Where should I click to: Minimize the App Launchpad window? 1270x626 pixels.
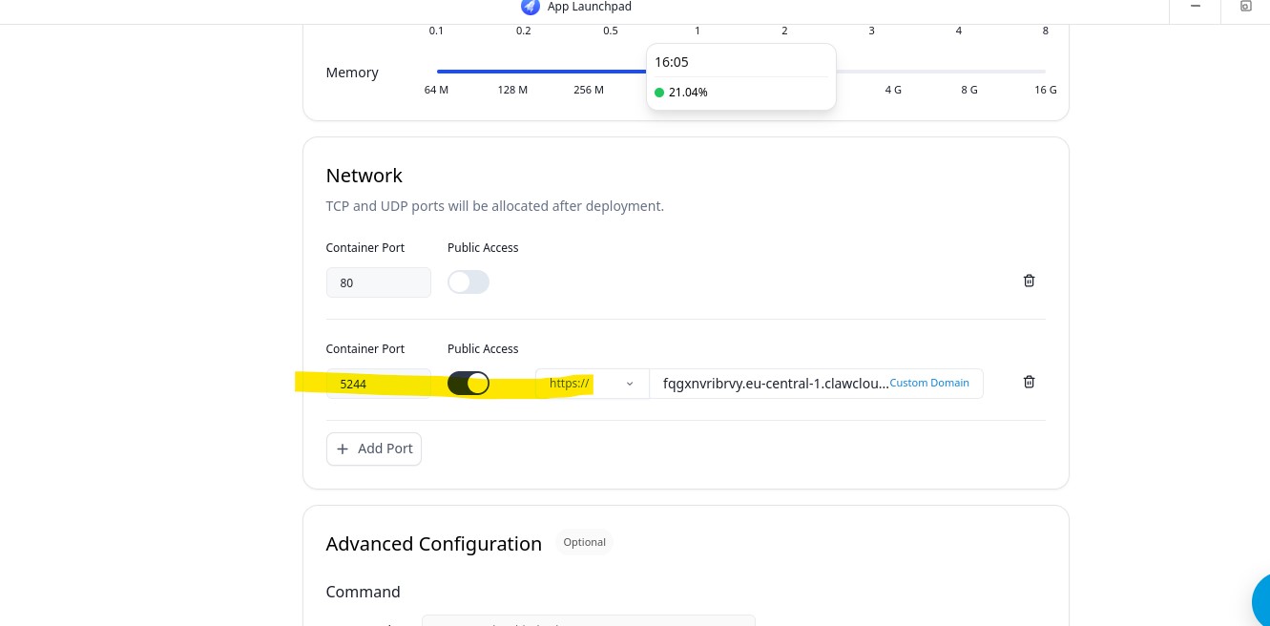(1196, 7)
